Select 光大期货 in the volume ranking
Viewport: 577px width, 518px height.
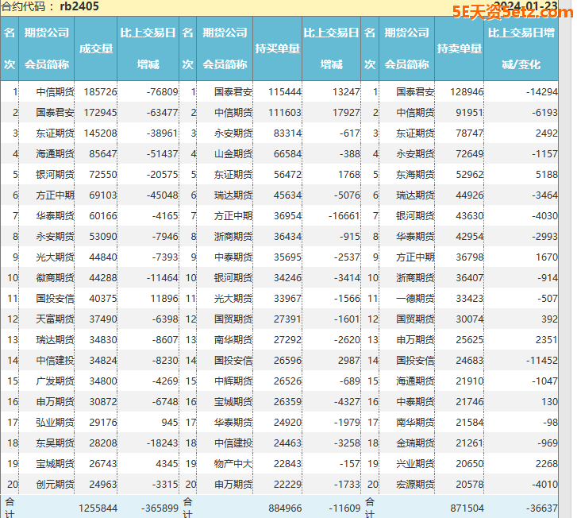point(56,257)
